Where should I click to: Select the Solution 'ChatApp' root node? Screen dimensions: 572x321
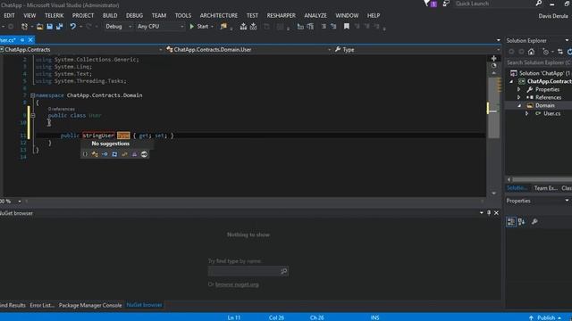tap(543, 73)
